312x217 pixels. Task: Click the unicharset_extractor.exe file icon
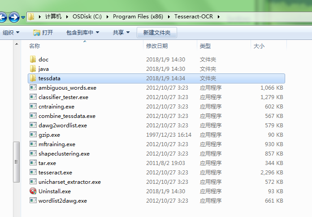[x=33, y=182]
